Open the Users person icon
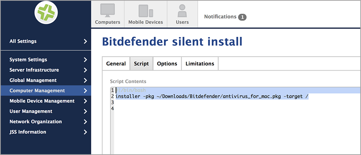This screenshot has width=361, height=155. (182, 10)
